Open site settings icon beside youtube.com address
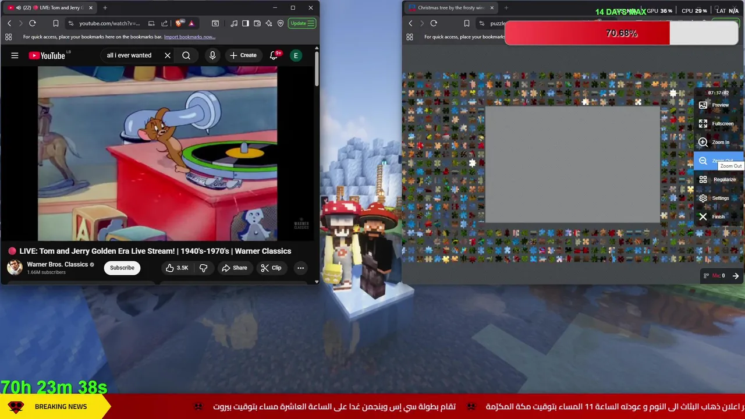 pos(70,23)
